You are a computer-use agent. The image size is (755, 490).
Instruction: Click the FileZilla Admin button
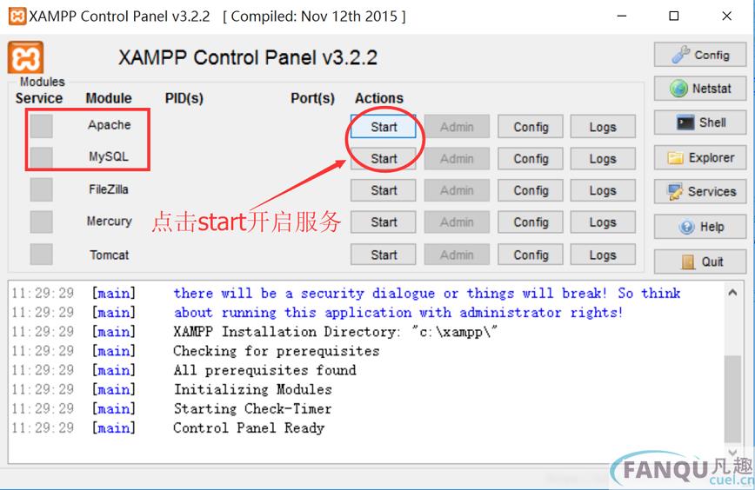(457, 190)
